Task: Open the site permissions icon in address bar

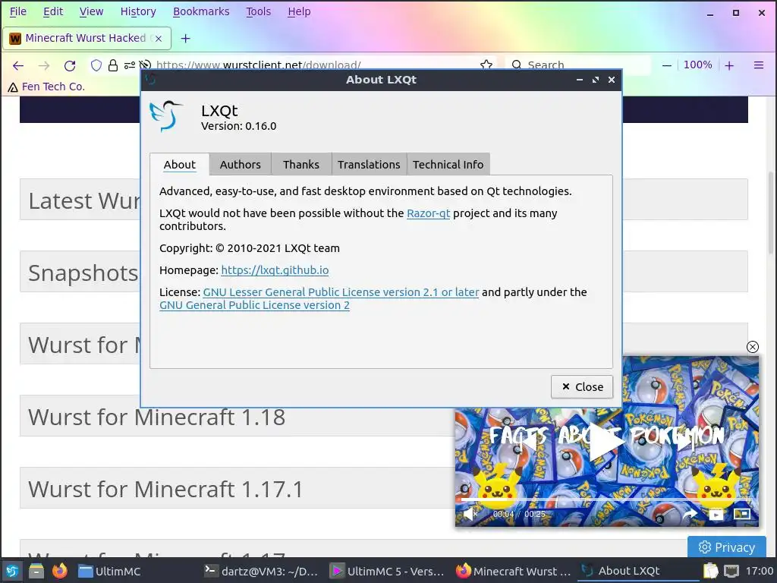Action: [x=129, y=65]
